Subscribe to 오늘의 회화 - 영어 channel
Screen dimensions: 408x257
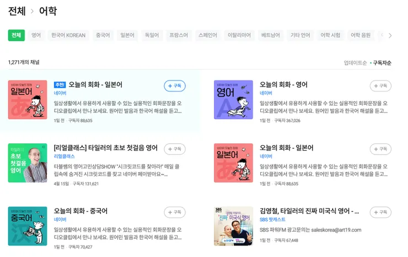pos(380,85)
